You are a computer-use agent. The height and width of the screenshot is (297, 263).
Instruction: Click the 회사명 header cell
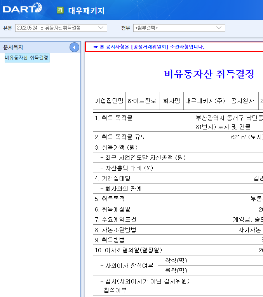pyautogui.click(x=172, y=101)
